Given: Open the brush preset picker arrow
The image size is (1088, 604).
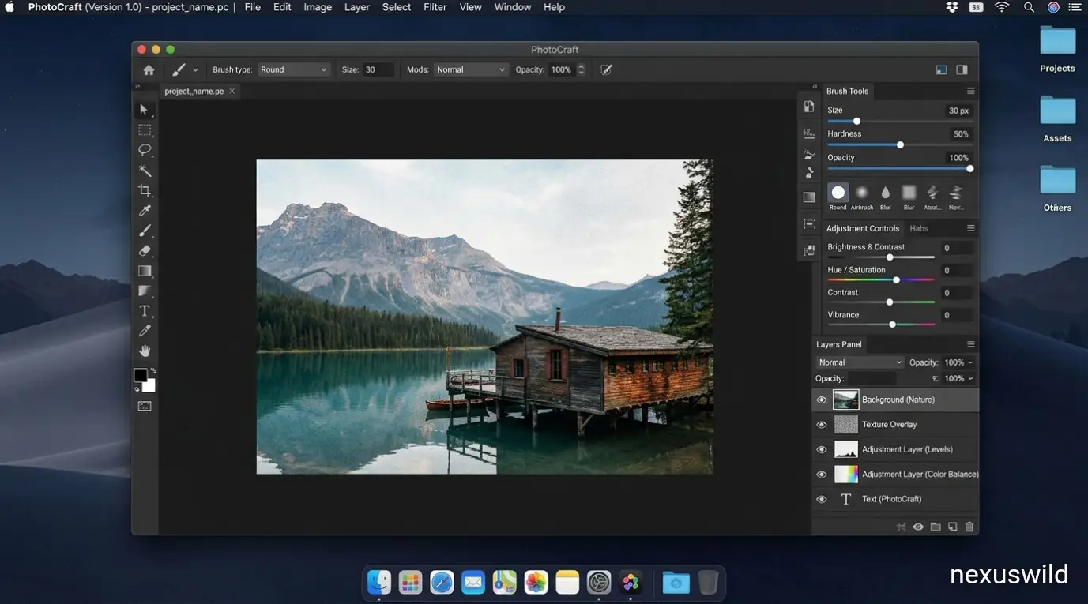Looking at the screenshot, I should [195, 70].
